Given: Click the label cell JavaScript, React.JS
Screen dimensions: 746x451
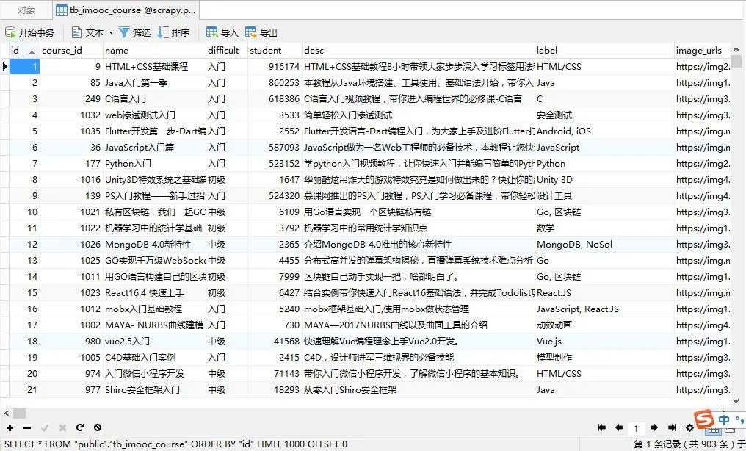Looking at the screenshot, I should pyautogui.click(x=605, y=309).
